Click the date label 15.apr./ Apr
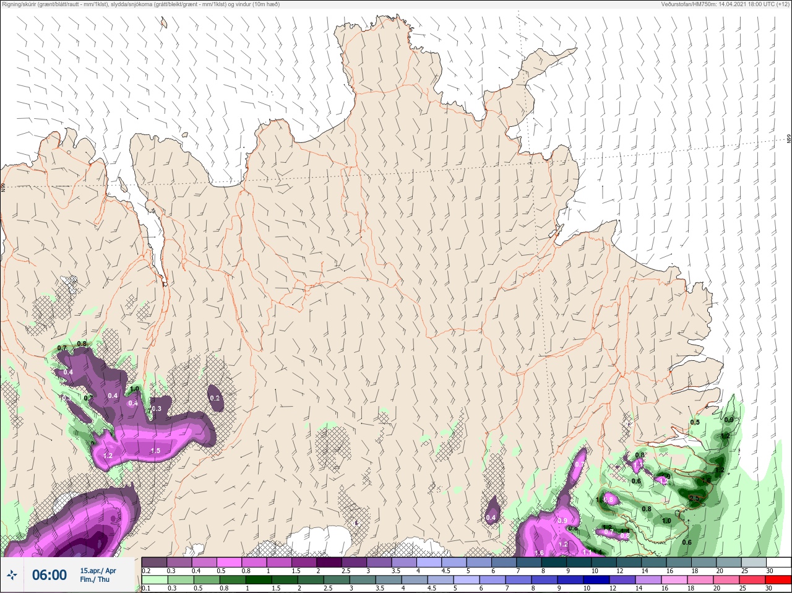 98,571
